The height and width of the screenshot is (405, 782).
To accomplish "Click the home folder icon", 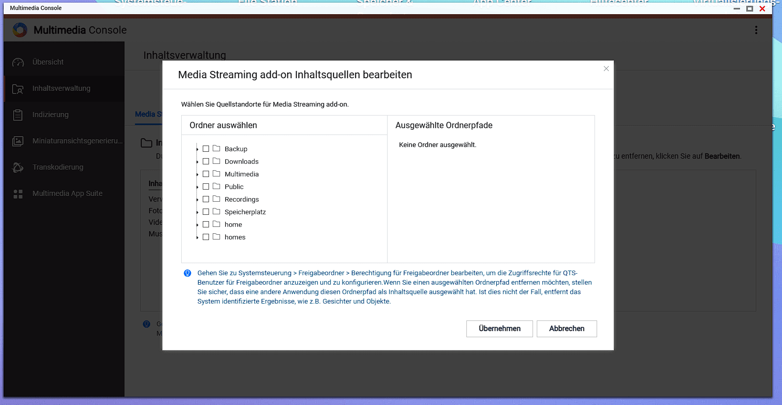I will click(216, 224).
